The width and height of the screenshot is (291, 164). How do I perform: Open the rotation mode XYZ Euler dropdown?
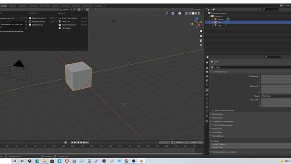pos(276,96)
